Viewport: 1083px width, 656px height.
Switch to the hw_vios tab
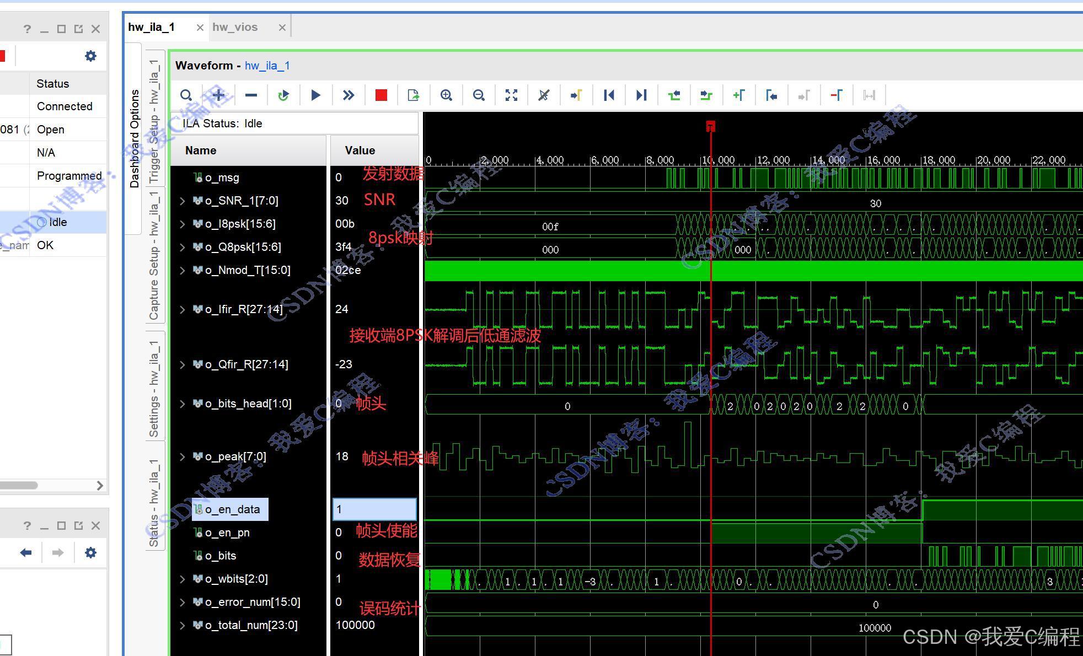(x=235, y=27)
